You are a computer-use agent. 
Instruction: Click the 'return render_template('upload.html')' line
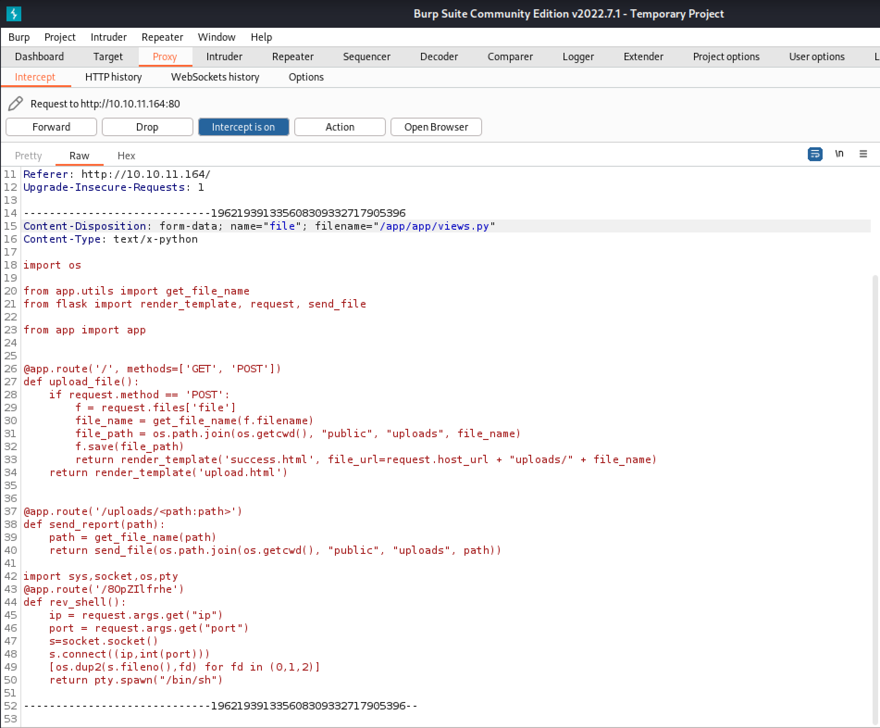coord(168,472)
